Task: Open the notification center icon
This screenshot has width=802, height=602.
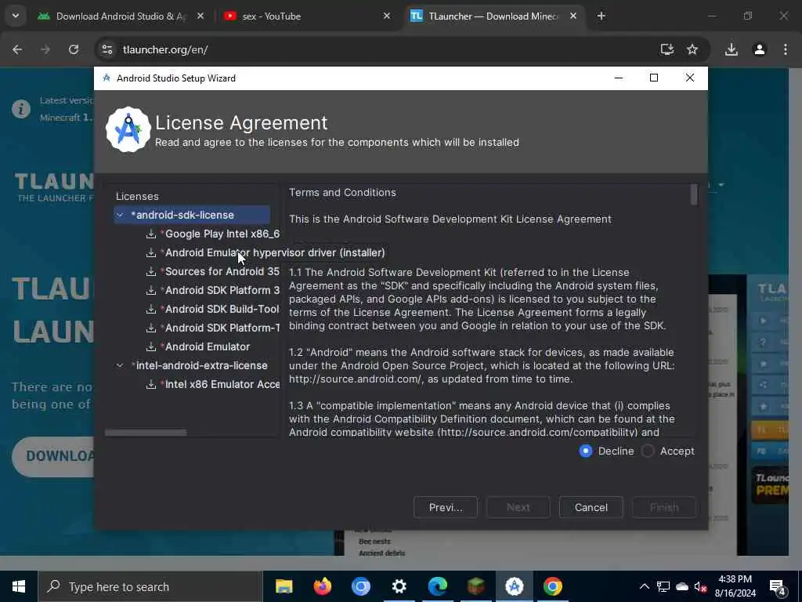Action: pyautogui.click(x=777, y=586)
